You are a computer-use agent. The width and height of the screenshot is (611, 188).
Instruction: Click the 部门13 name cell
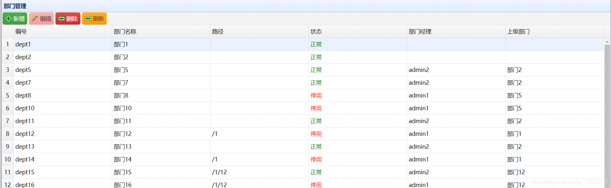point(161,147)
